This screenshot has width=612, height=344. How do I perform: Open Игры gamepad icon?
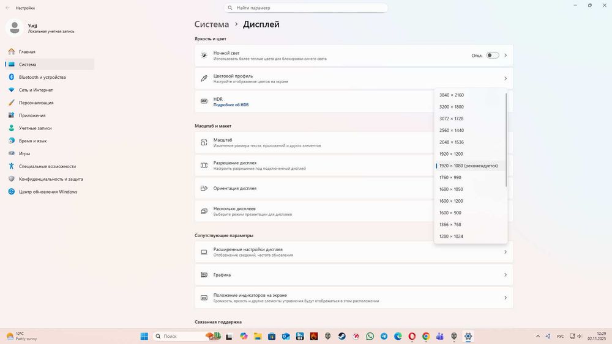(x=11, y=153)
